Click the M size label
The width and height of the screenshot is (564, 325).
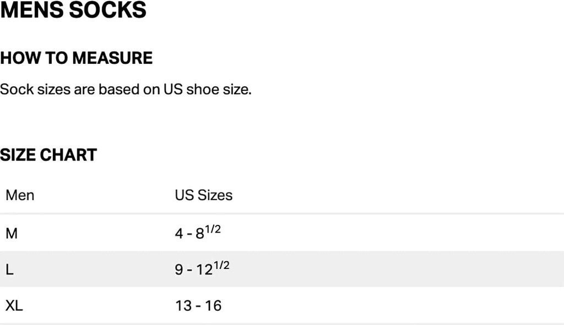pyautogui.click(x=12, y=234)
